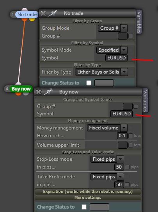Image resolution: width=158 pixels, height=212 pixels.
Task: Open Symbol Mode dropdown
Action: pos(112,50)
